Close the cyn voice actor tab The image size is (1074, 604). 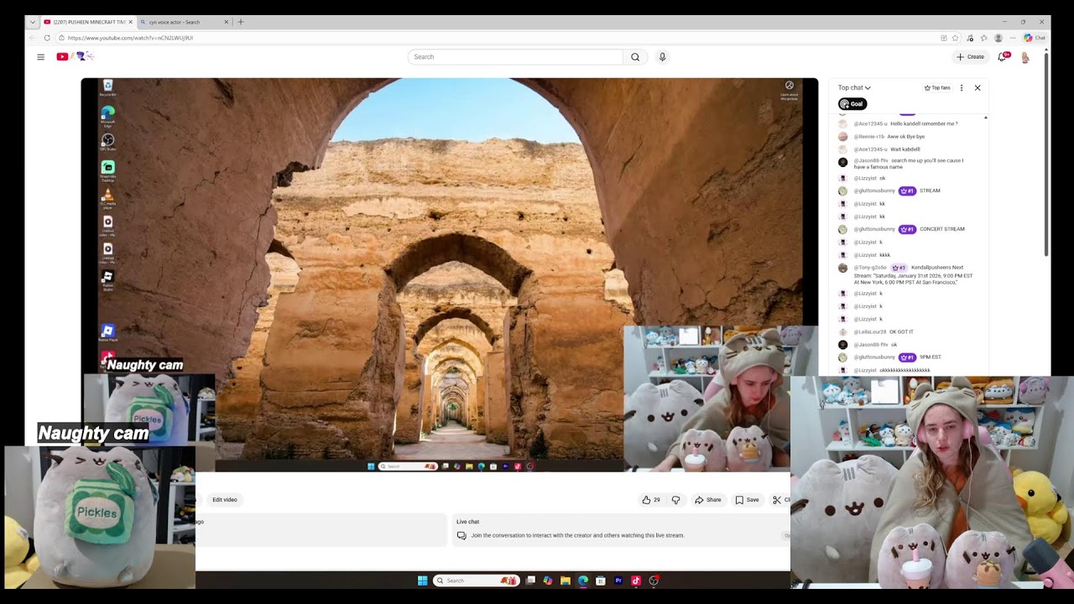pos(226,22)
